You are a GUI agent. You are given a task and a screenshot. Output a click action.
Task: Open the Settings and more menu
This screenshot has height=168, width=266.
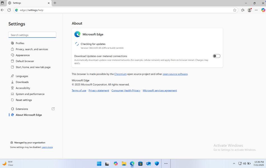(256, 10)
